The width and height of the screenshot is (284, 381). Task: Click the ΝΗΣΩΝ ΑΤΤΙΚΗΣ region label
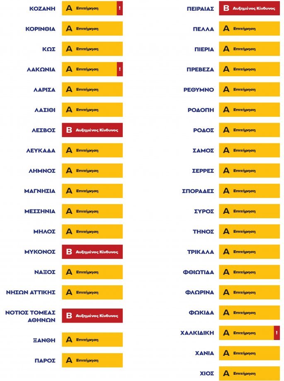(x=31, y=292)
